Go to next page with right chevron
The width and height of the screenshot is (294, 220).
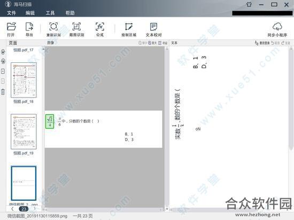pos(35,209)
